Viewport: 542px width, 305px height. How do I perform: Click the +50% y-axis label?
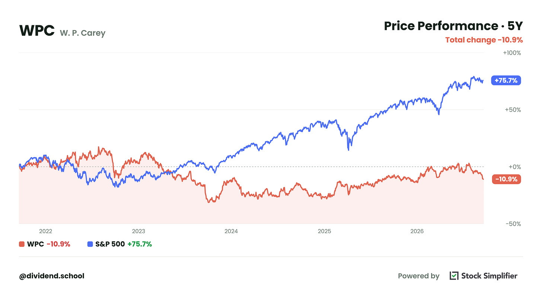pyautogui.click(x=513, y=110)
